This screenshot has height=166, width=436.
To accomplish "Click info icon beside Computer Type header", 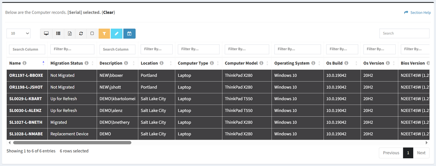I will pyautogui.click(x=212, y=63).
